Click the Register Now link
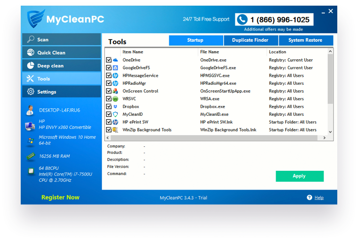Screen dimensions: 358x240 (60, 197)
